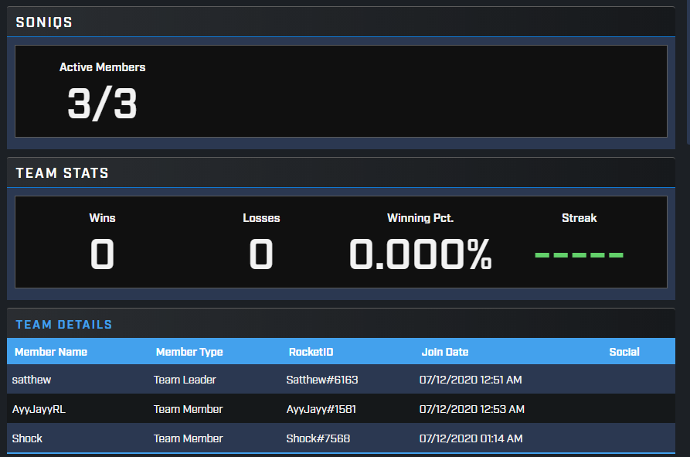The height and width of the screenshot is (457, 690).
Task: Click the 3/3 active members count
Action: pyautogui.click(x=102, y=104)
